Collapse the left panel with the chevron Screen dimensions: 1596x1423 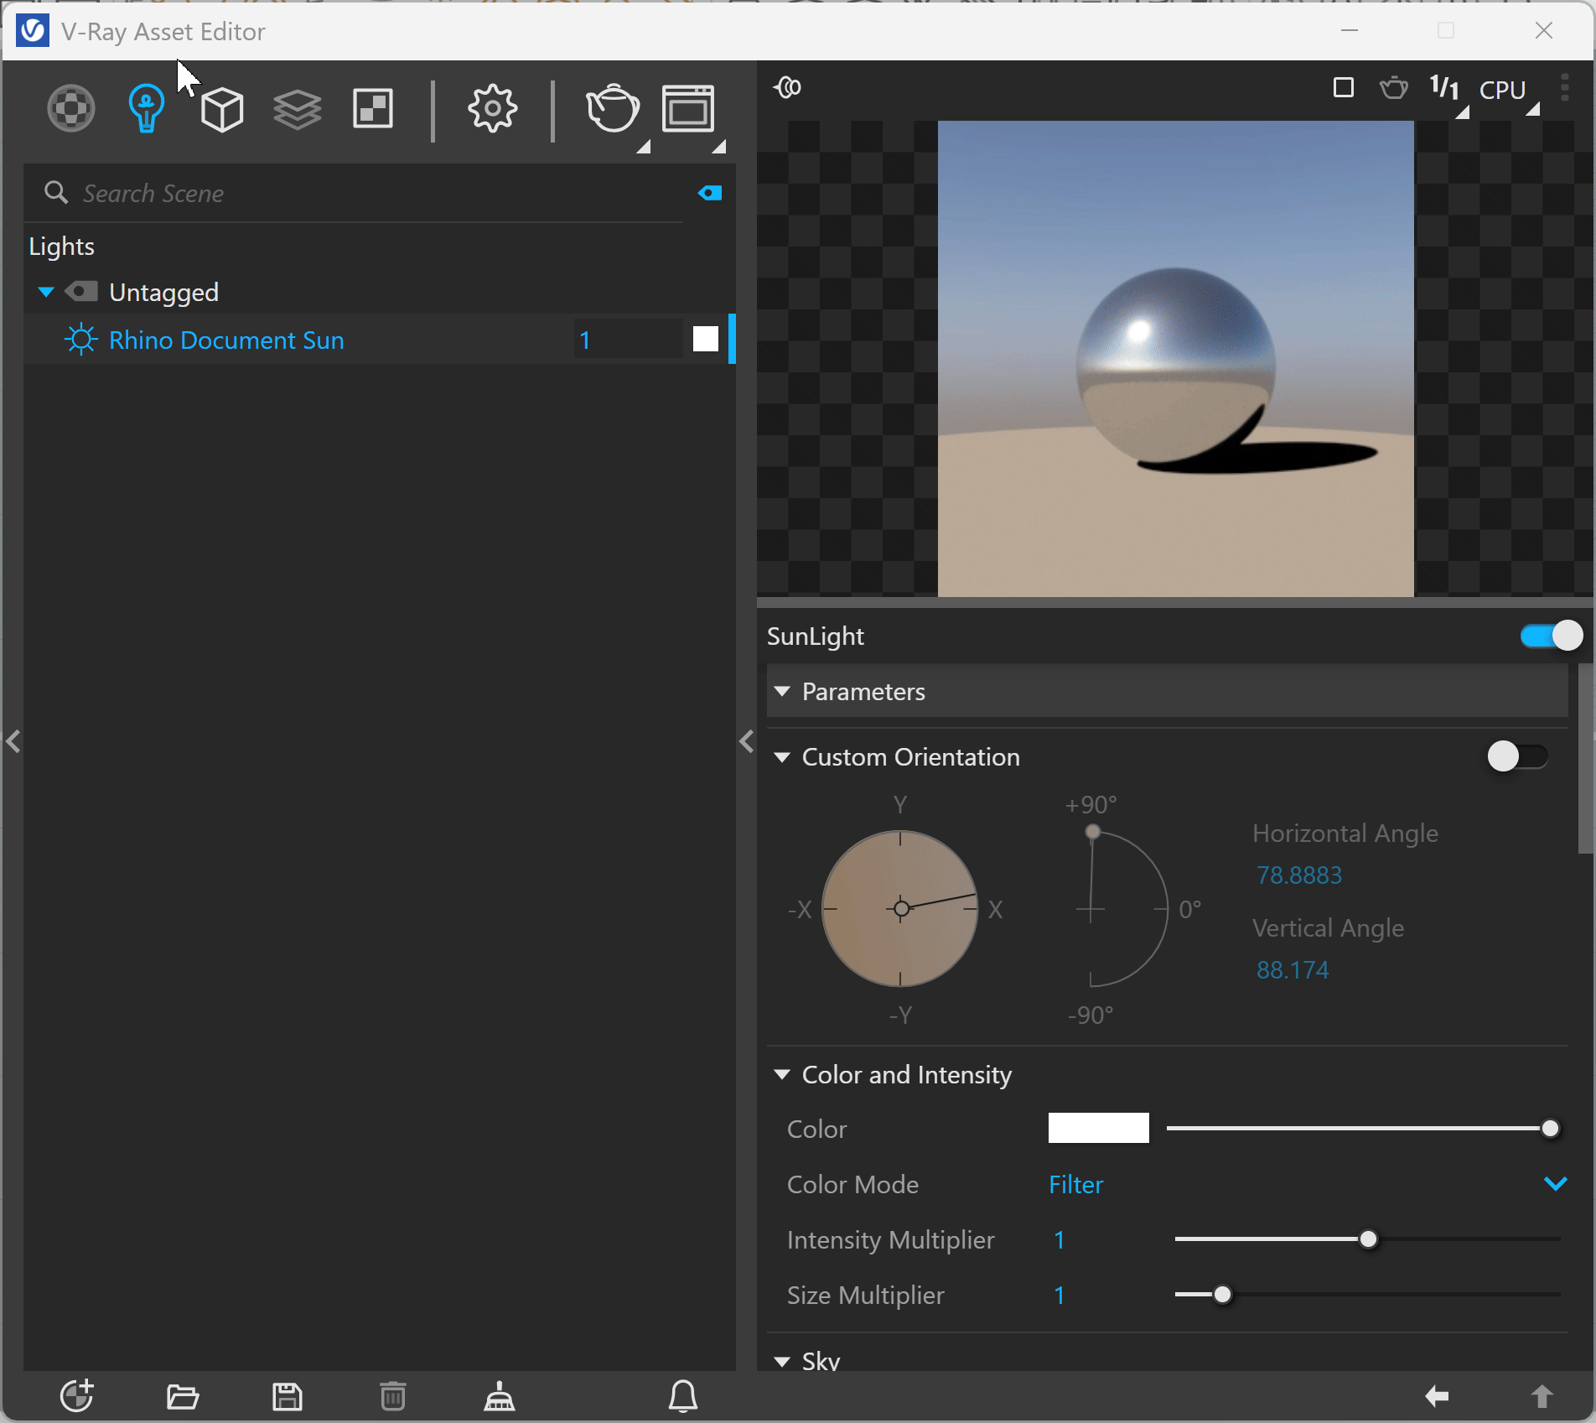[x=13, y=742]
